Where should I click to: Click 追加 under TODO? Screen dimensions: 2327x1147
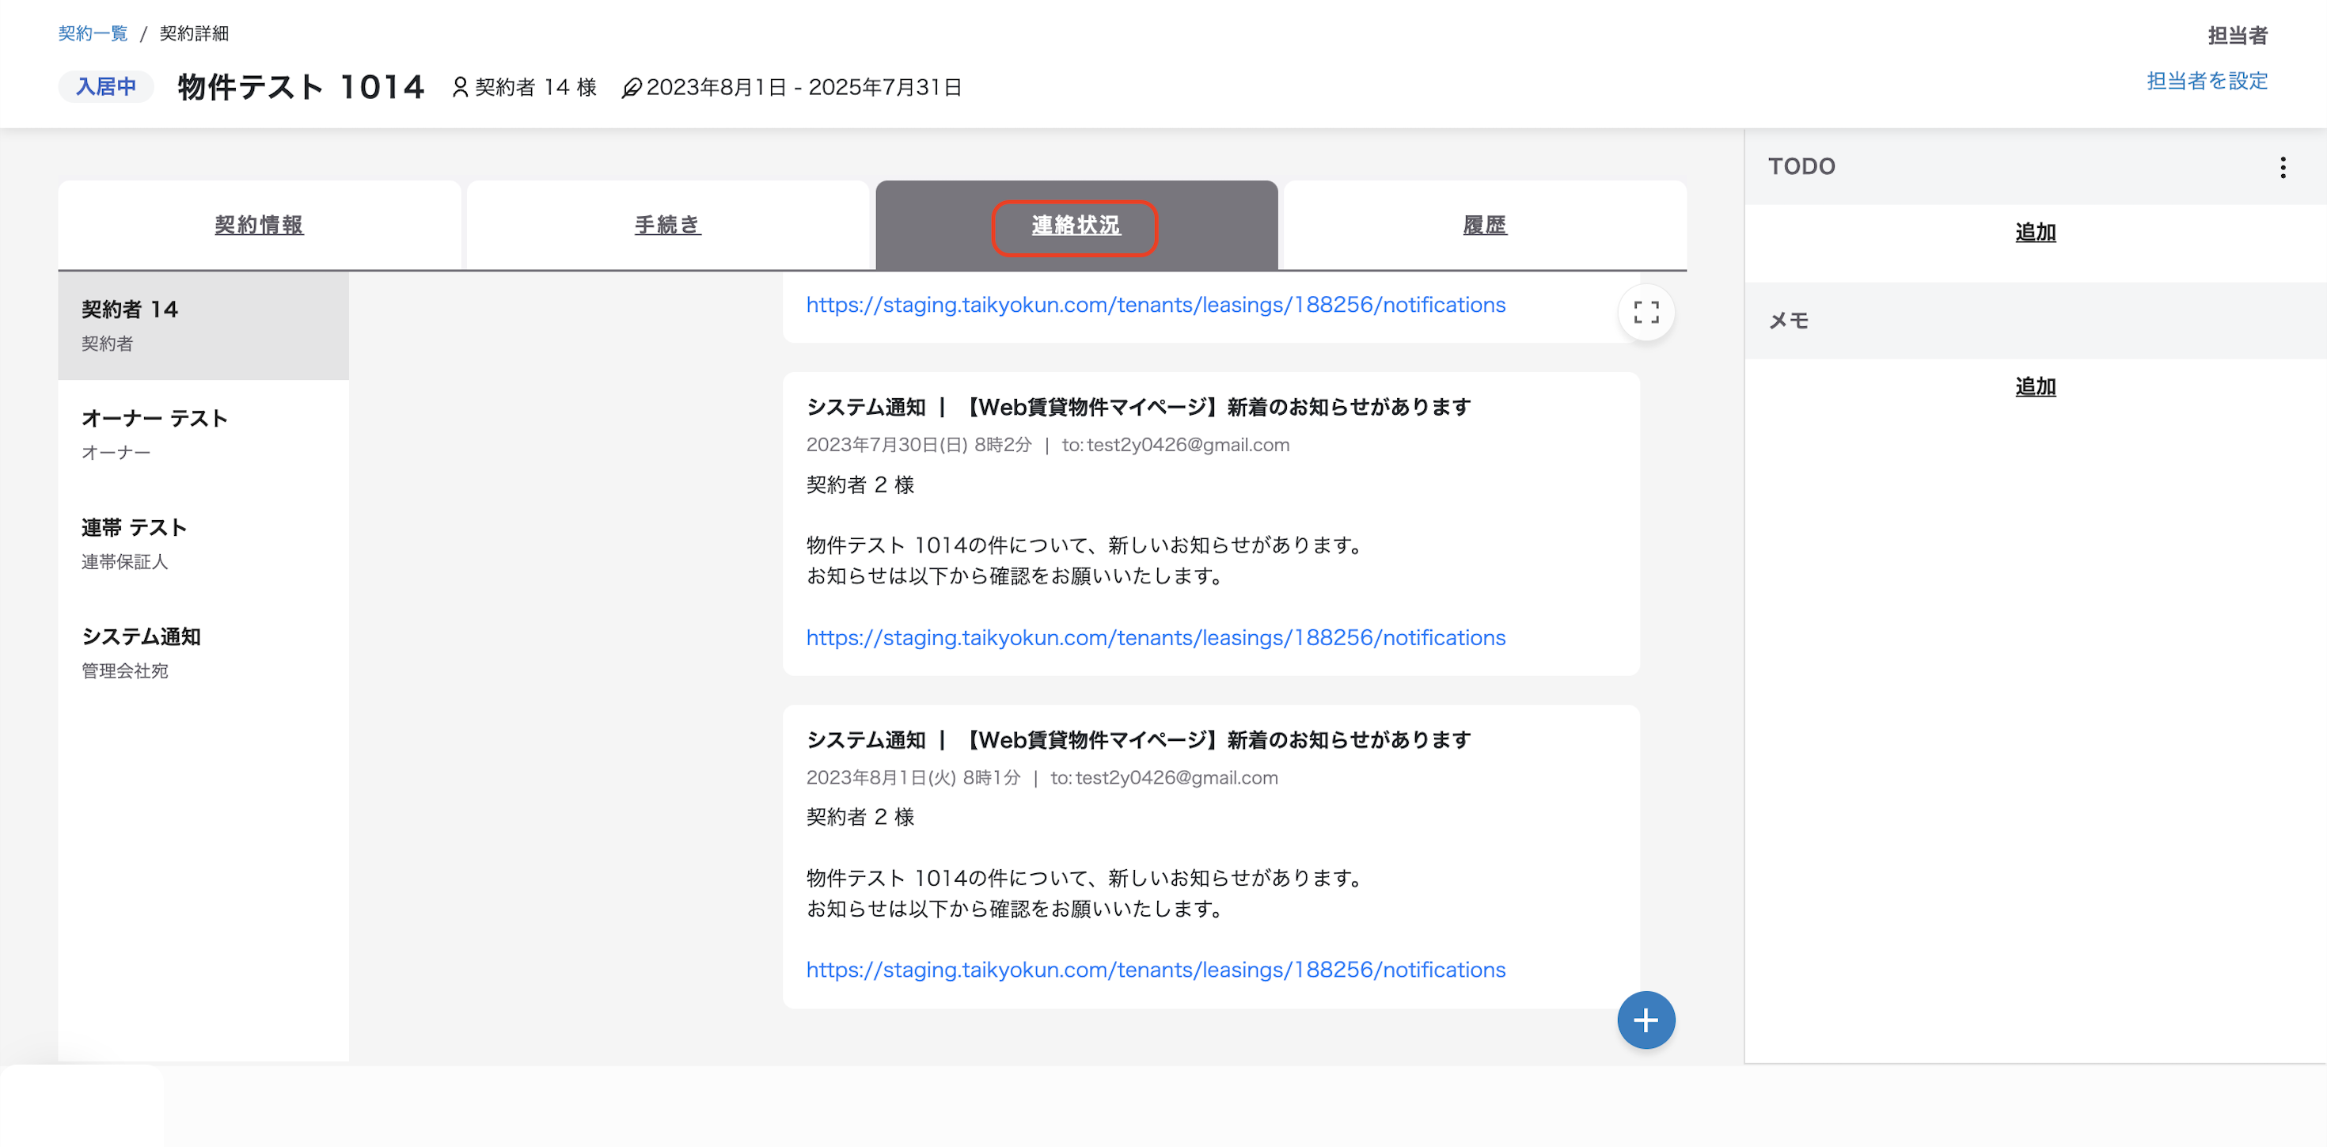(2035, 232)
